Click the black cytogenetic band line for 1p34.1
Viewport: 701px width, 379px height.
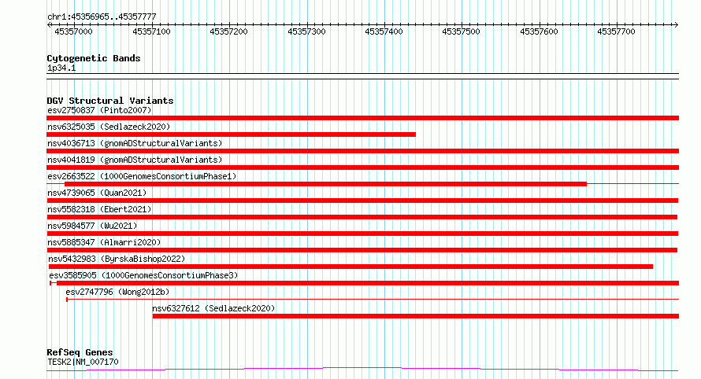click(362, 76)
